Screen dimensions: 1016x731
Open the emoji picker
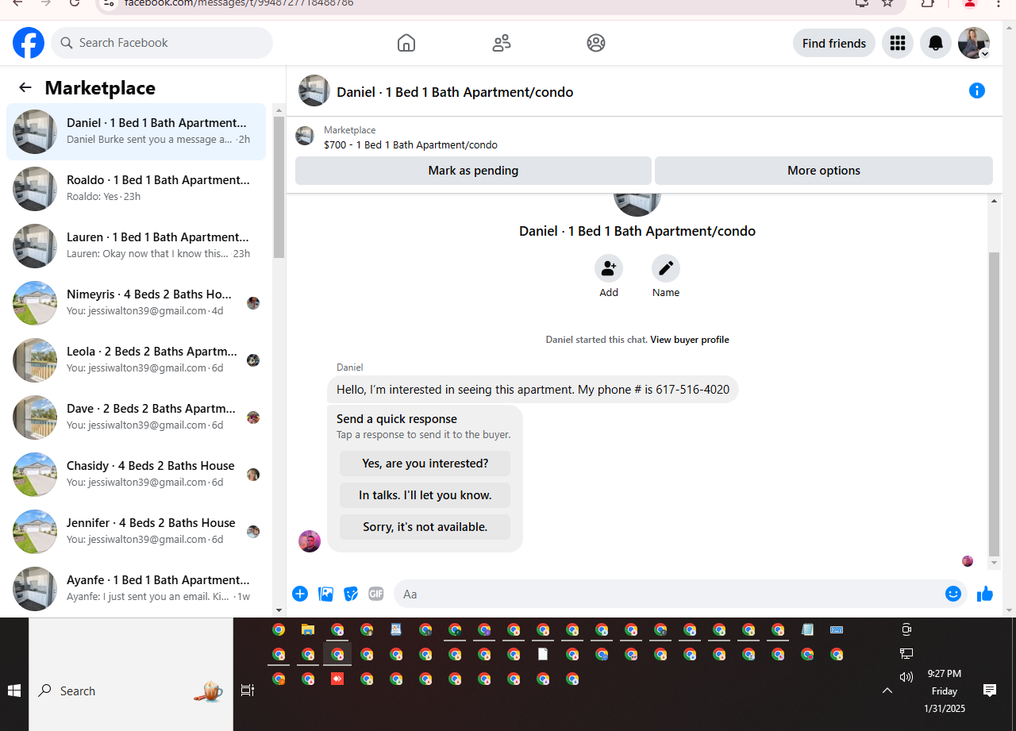click(953, 594)
